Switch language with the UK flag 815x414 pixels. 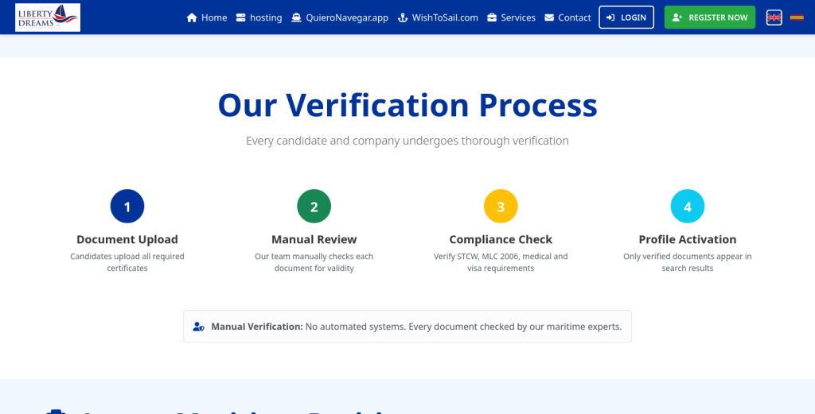(x=774, y=17)
